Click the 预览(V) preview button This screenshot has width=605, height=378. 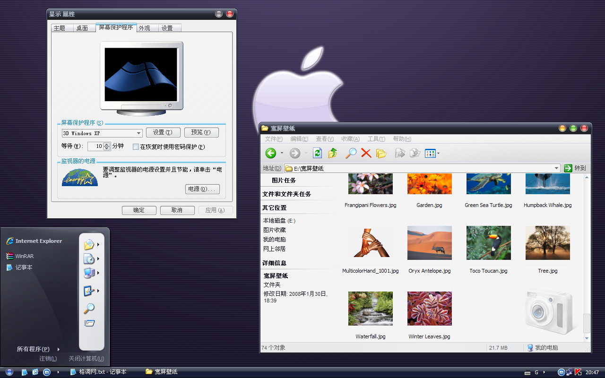click(201, 133)
